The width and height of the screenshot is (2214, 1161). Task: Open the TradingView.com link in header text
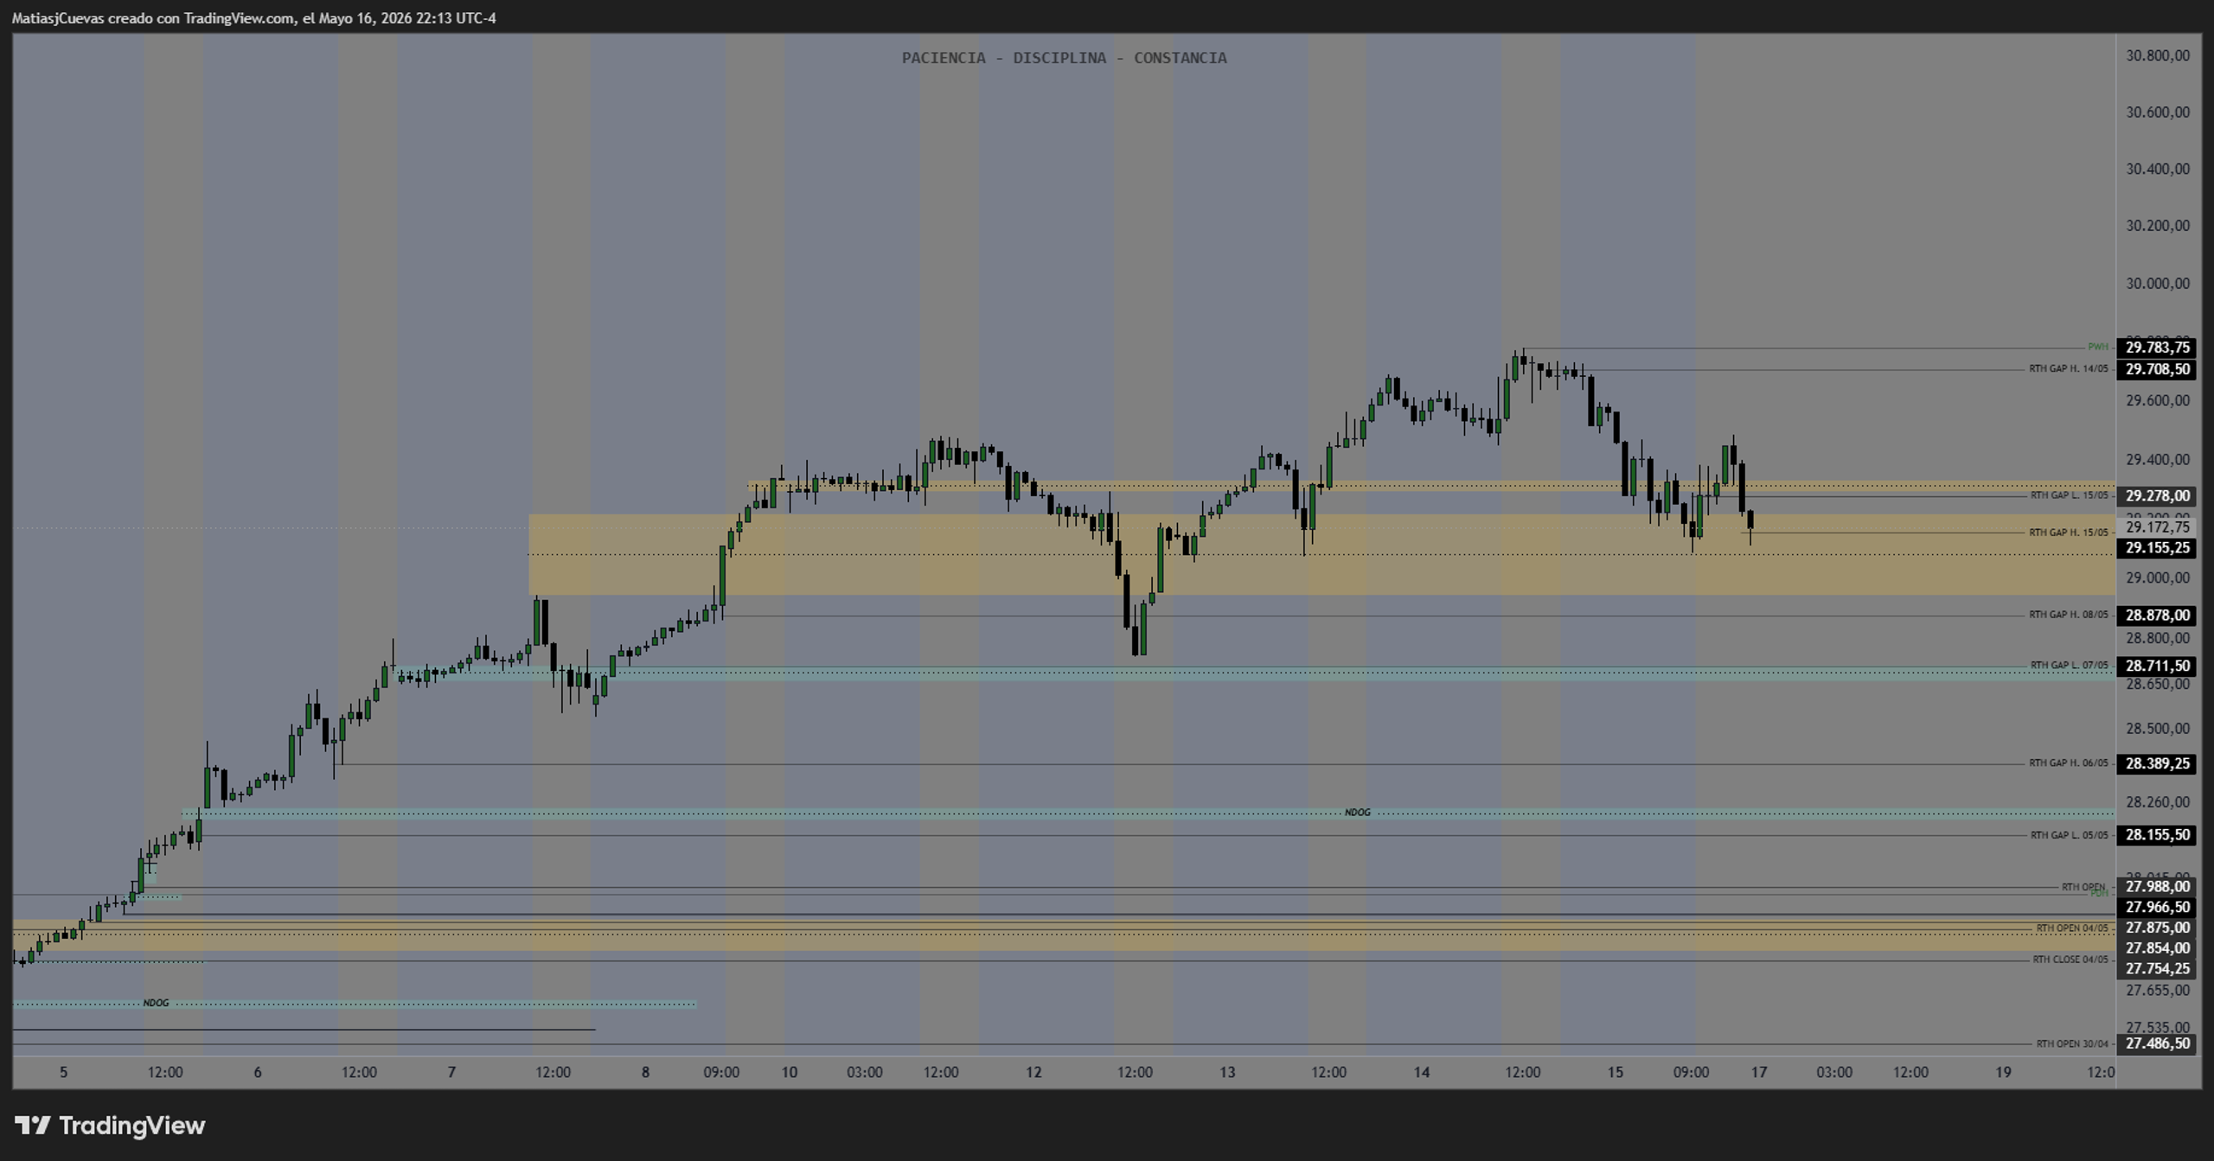(239, 18)
